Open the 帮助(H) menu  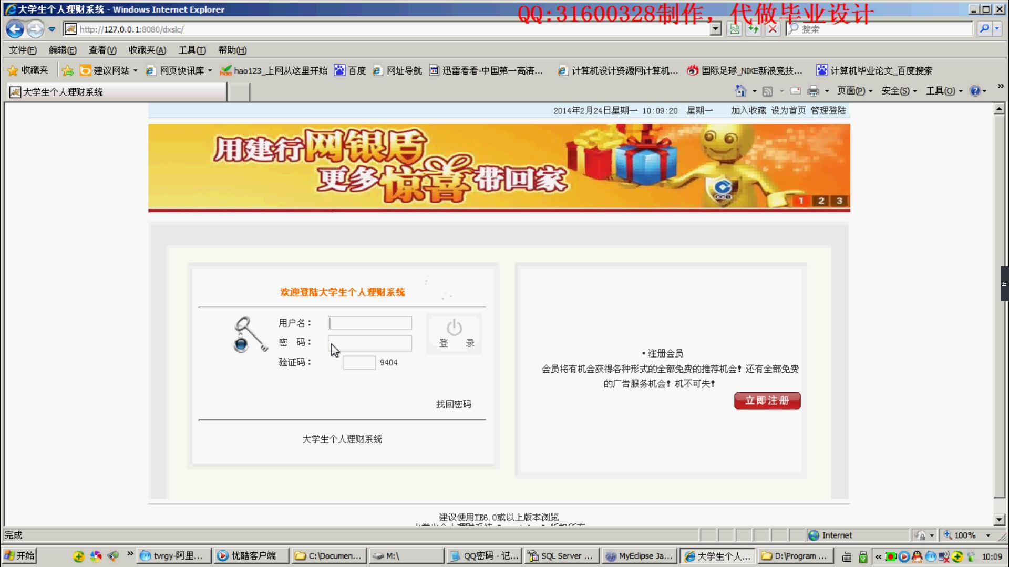point(232,50)
